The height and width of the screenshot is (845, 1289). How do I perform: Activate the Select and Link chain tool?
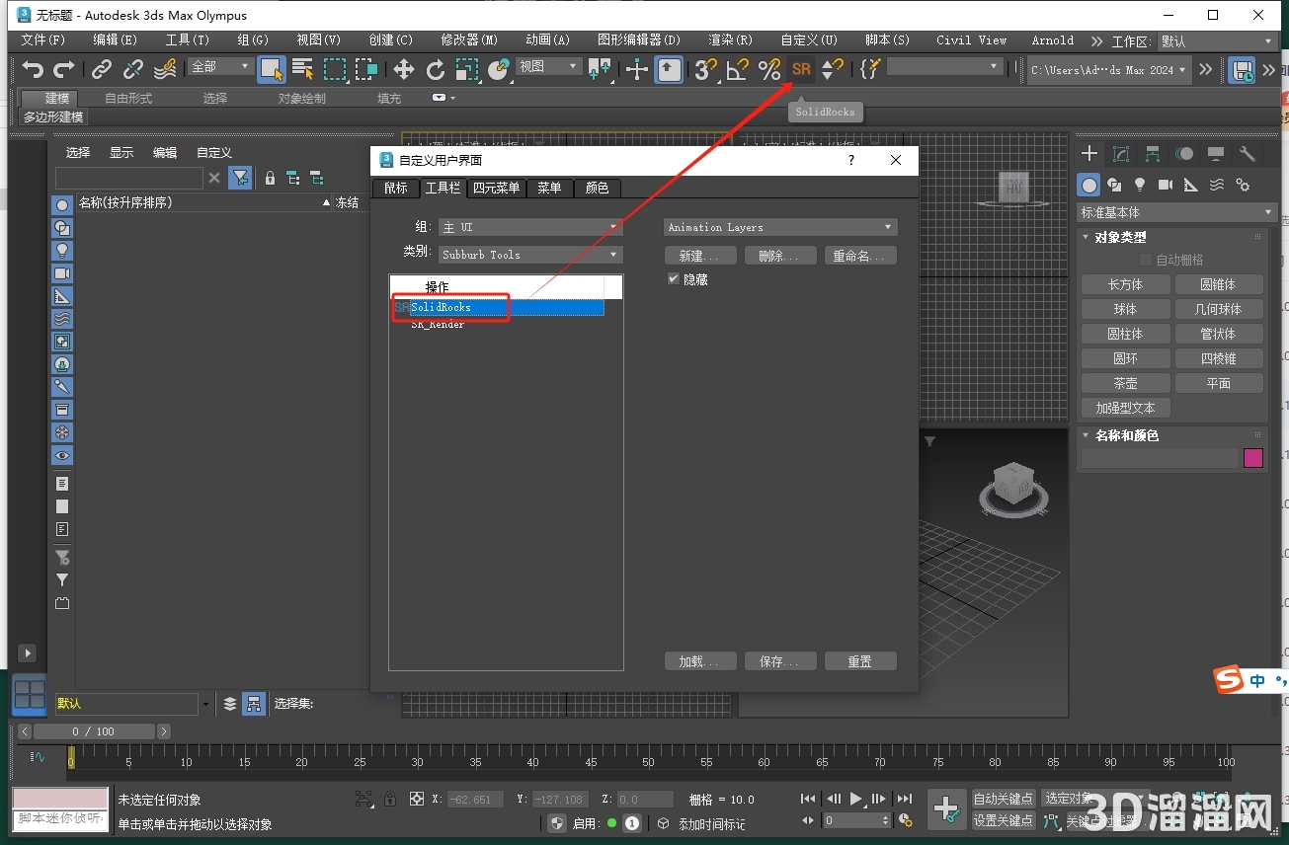(x=102, y=69)
